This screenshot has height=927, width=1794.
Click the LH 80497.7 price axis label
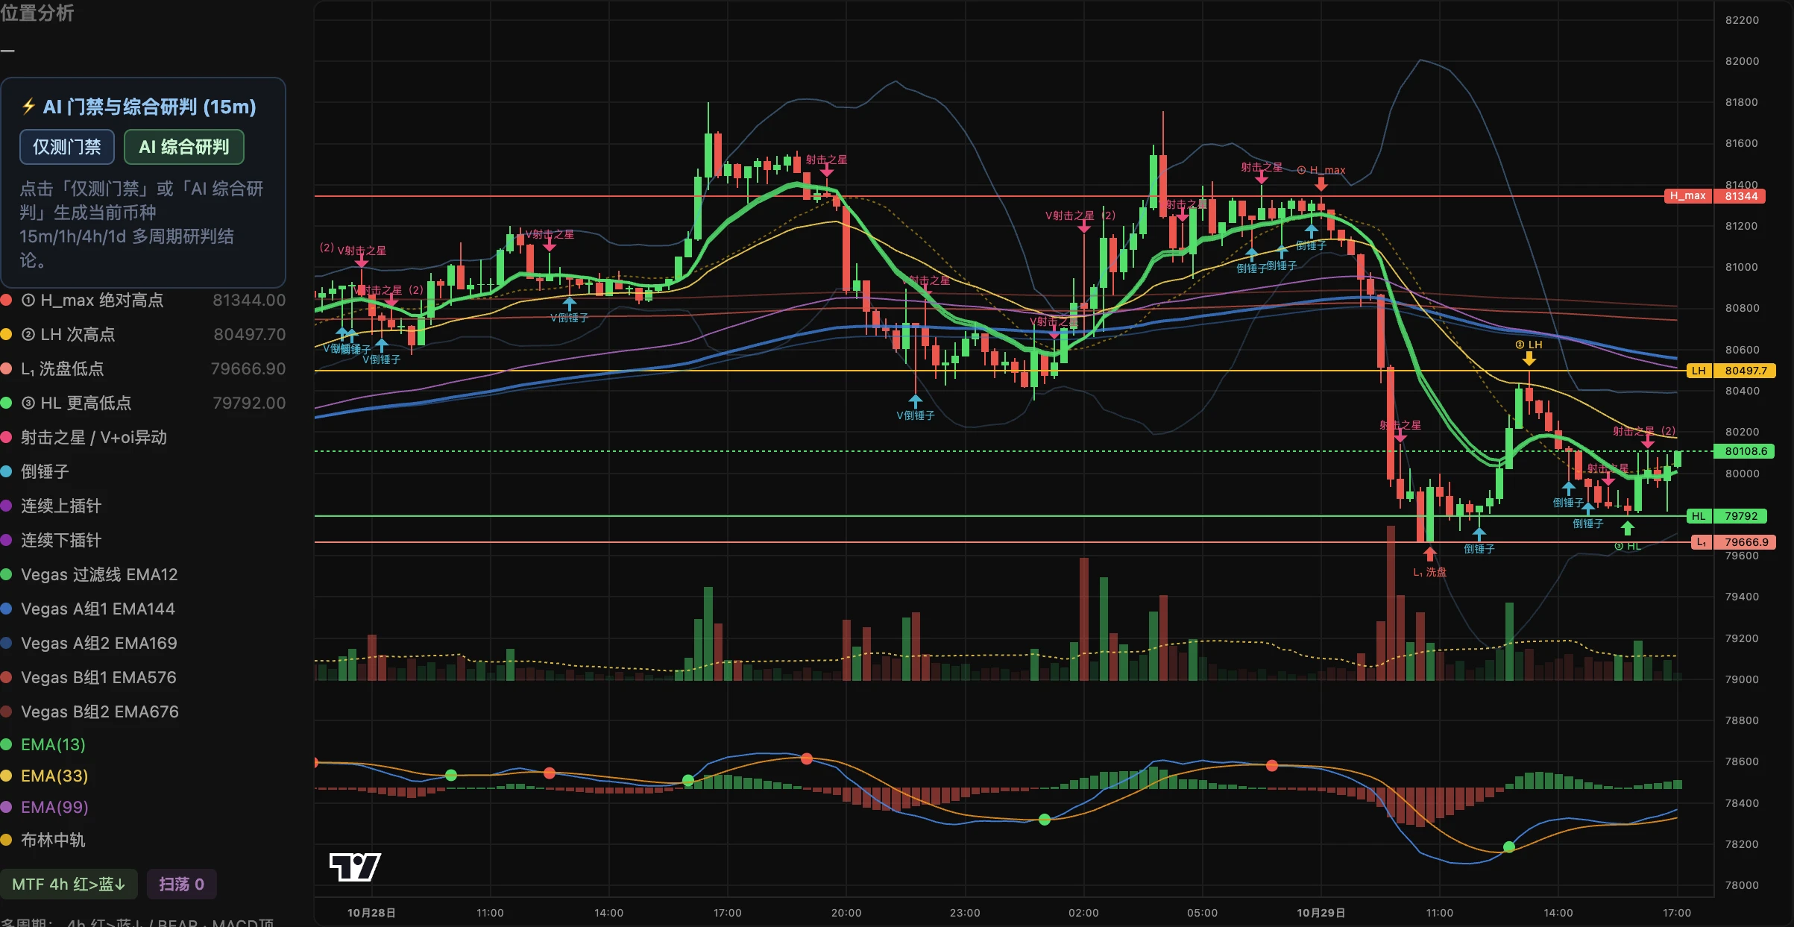point(1731,371)
